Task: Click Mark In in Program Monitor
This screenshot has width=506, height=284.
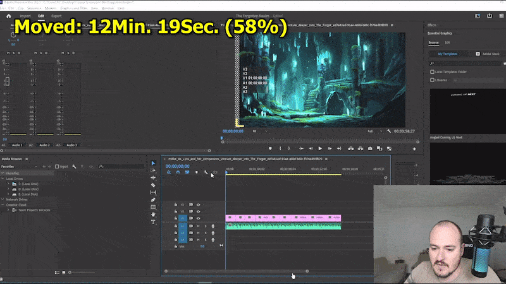Action: pyautogui.click(x=280, y=149)
